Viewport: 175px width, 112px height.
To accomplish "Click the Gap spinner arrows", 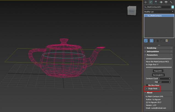I will point(170,82).
